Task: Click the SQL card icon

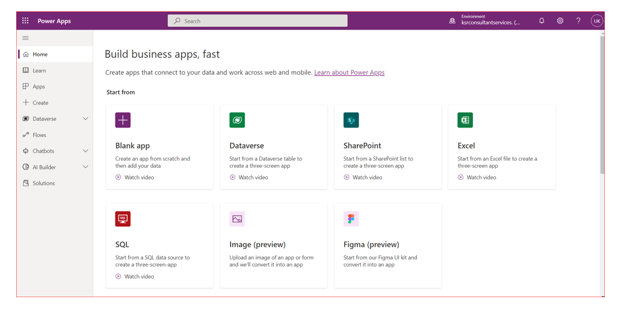Action: (123, 218)
